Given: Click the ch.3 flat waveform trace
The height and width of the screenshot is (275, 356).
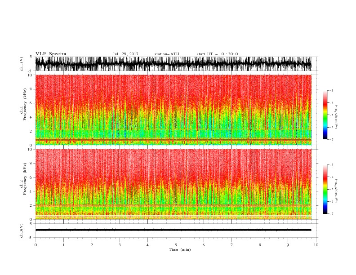Looking at the screenshot, I should click(x=173, y=230).
